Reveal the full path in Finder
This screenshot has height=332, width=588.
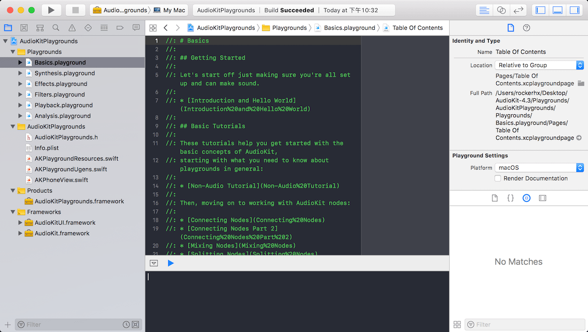pyautogui.click(x=579, y=138)
